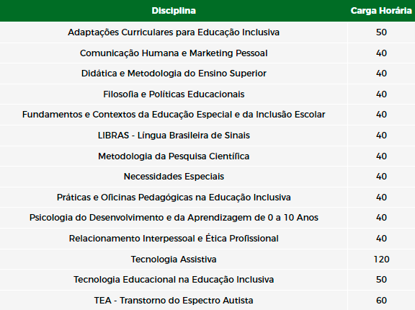Click Relacionamento Interpessoal e Ética Profissional
This screenshot has height=310, width=415.
point(174,238)
